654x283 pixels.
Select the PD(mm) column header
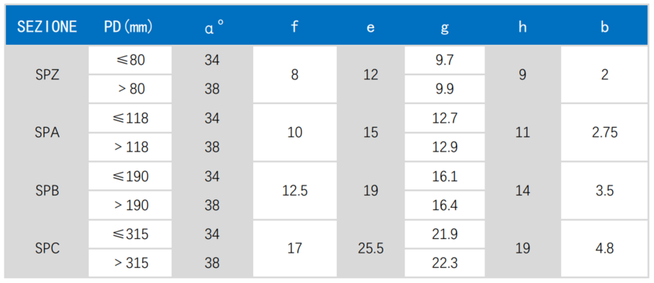(130, 27)
